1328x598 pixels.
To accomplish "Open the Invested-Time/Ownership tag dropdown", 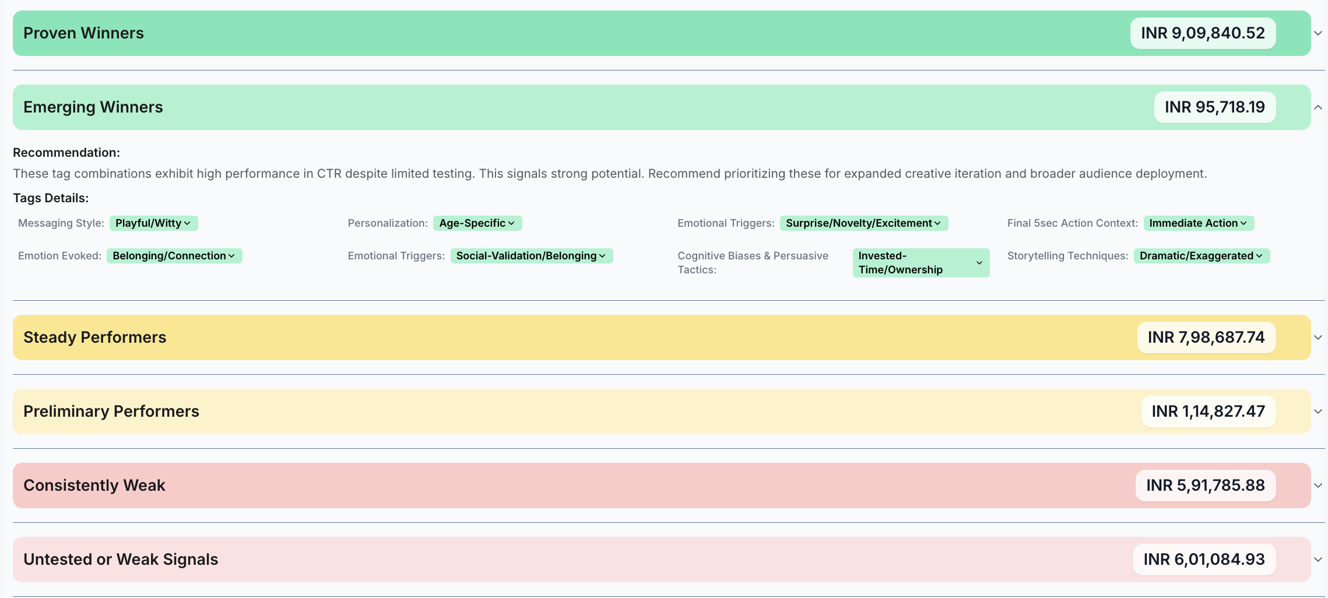I will 921,263.
